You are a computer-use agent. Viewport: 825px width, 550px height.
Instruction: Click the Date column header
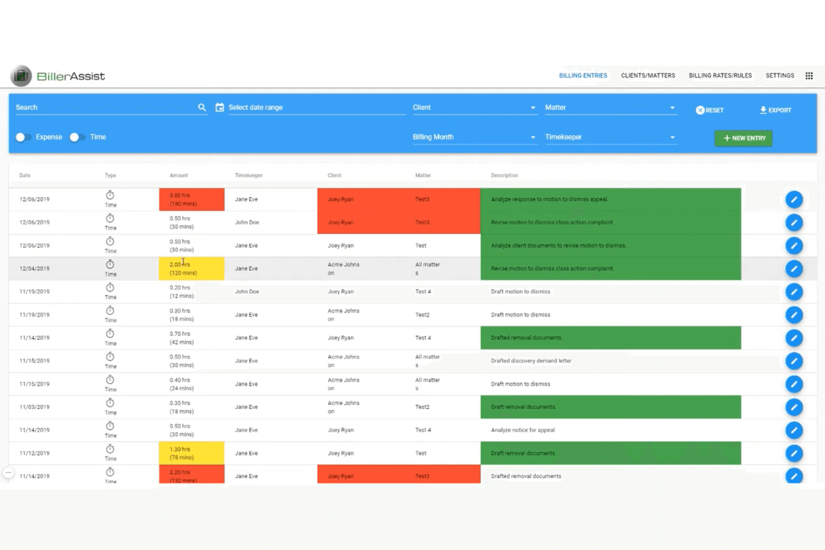point(25,176)
